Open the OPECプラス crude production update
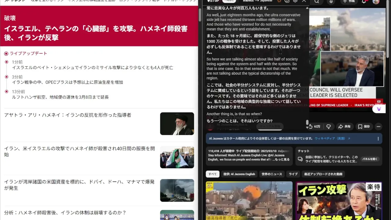Image resolution: width=391 pixels, height=220 pixels. [68, 82]
